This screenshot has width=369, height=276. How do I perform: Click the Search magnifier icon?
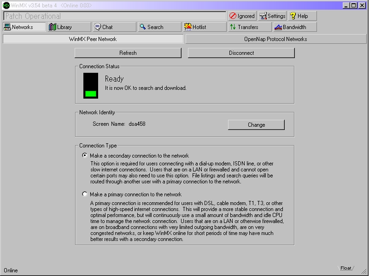click(x=143, y=27)
